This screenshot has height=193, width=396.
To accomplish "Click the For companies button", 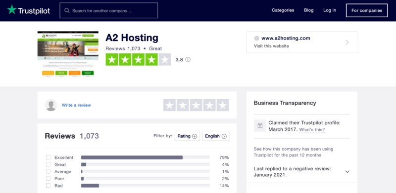I will [x=367, y=10].
